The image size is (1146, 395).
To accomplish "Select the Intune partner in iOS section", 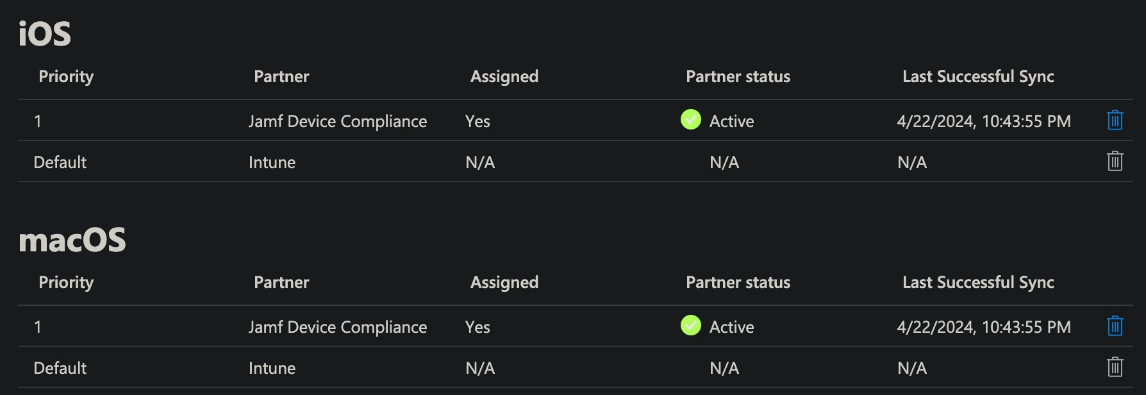I will coord(272,162).
